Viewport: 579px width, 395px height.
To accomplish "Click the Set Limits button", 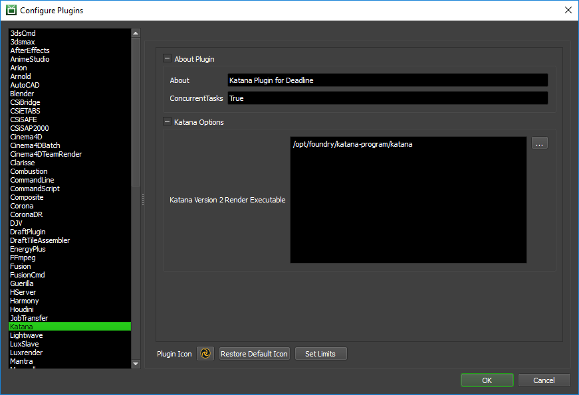I will (320, 354).
